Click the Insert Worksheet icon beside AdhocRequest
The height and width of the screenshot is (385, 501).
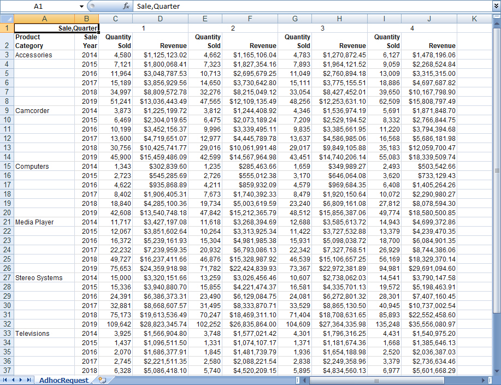(102, 380)
